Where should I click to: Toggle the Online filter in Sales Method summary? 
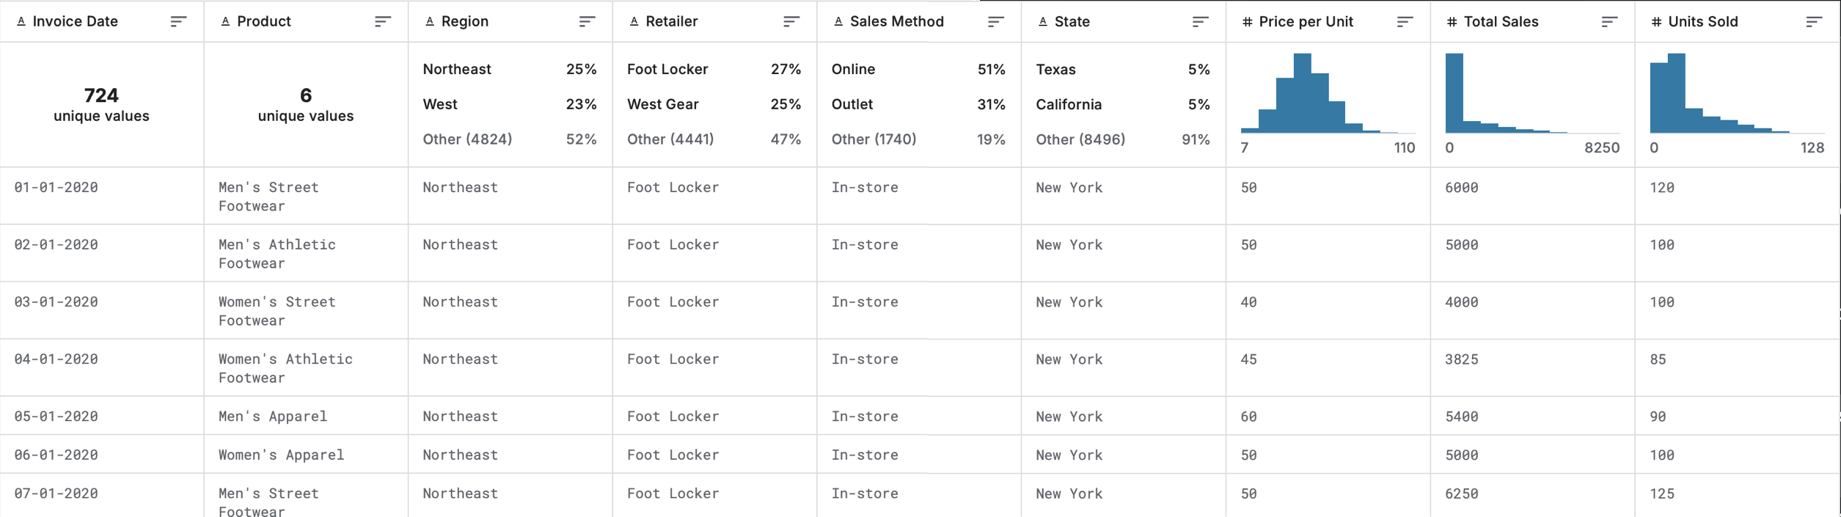click(x=853, y=69)
